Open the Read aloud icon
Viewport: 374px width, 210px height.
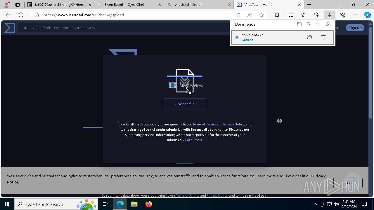click(250, 15)
